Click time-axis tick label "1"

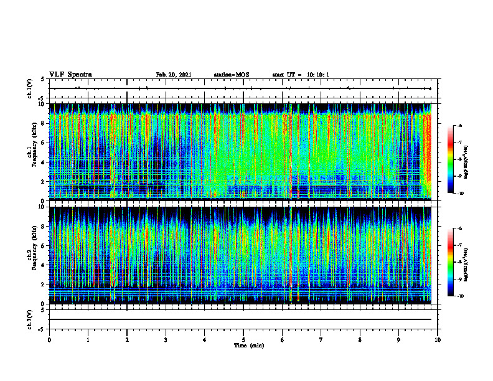[x=88, y=340]
